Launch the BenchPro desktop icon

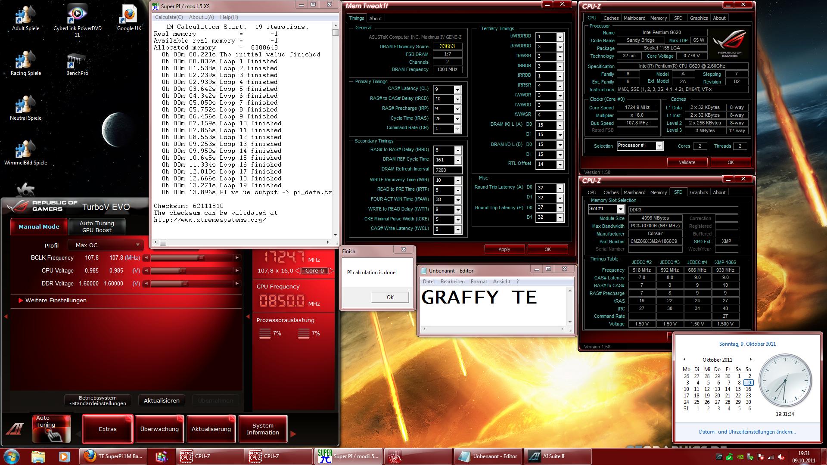pyautogui.click(x=77, y=65)
